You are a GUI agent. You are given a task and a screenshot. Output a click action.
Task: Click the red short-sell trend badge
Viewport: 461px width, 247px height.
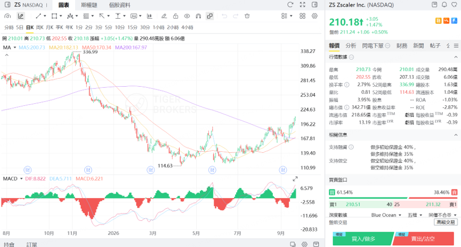point(446,21)
